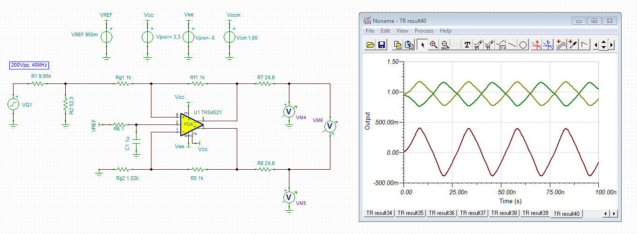Toggle the grid dots icon
This screenshot has height=234, width=637.
[456, 45]
